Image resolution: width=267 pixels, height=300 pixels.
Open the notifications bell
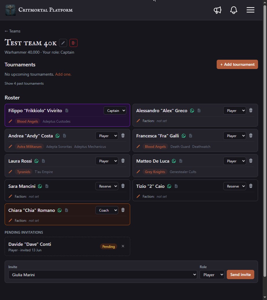(233, 10)
